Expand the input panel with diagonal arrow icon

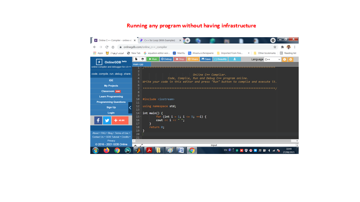click(x=141, y=145)
